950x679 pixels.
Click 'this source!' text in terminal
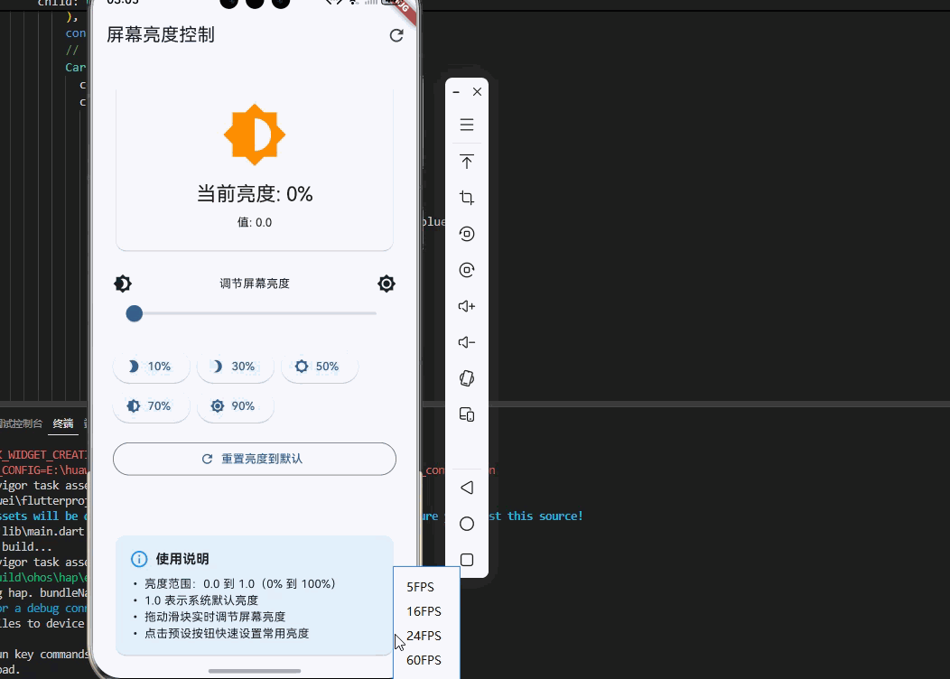point(545,516)
